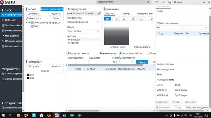
Task: Click the Work 2024-02-15 name field in Конфигурация
Action: [x=82, y=13]
